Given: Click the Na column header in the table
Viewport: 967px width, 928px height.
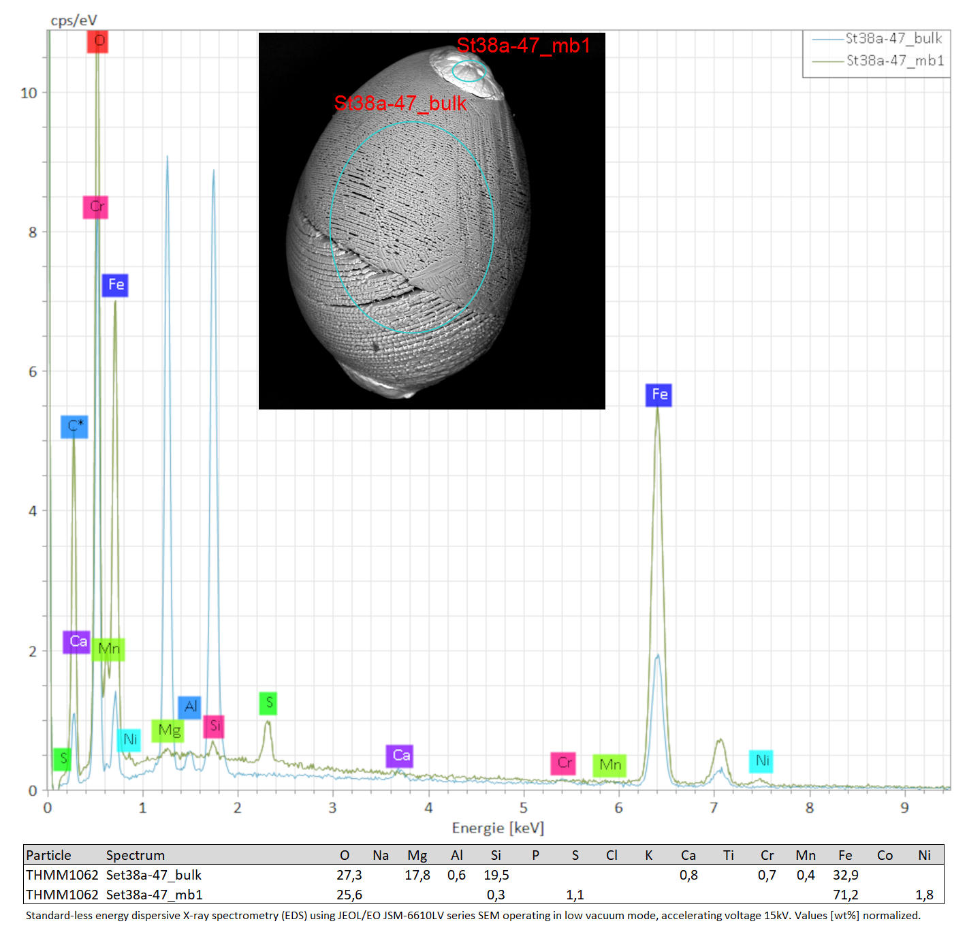Looking at the screenshot, I should pos(381,855).
